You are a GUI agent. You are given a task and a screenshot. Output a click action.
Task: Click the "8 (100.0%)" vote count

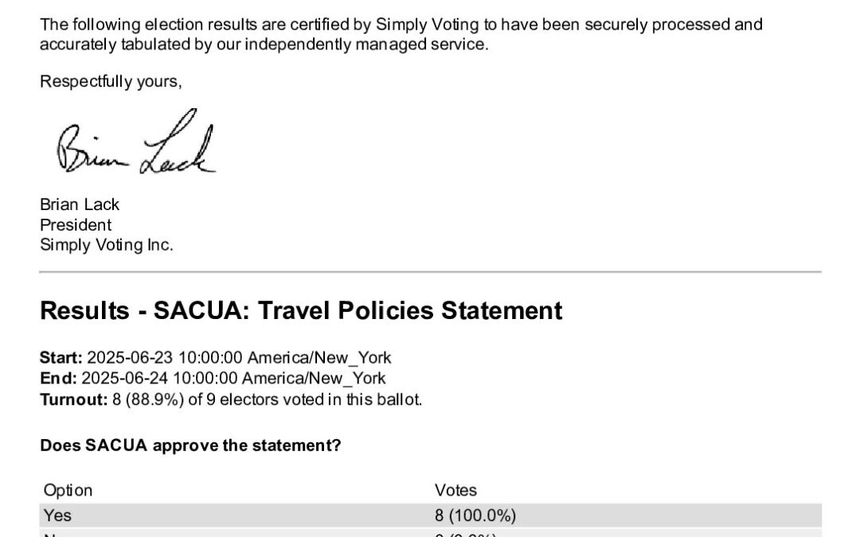point(475,516)
